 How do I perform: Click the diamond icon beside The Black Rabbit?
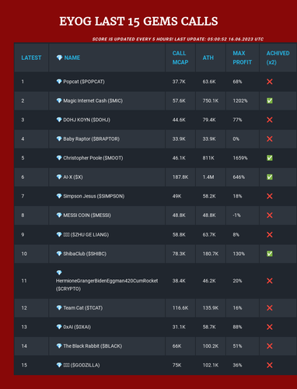click(x=59, y=346)
